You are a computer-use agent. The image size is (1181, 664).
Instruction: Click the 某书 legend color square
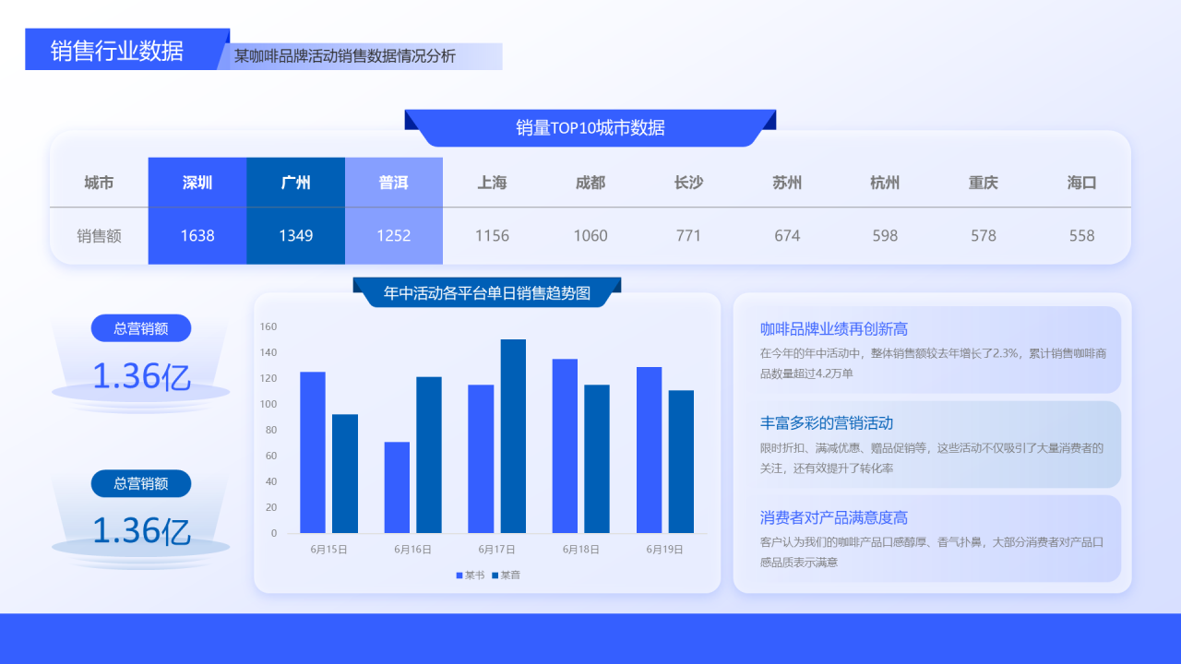coord(459,575)
